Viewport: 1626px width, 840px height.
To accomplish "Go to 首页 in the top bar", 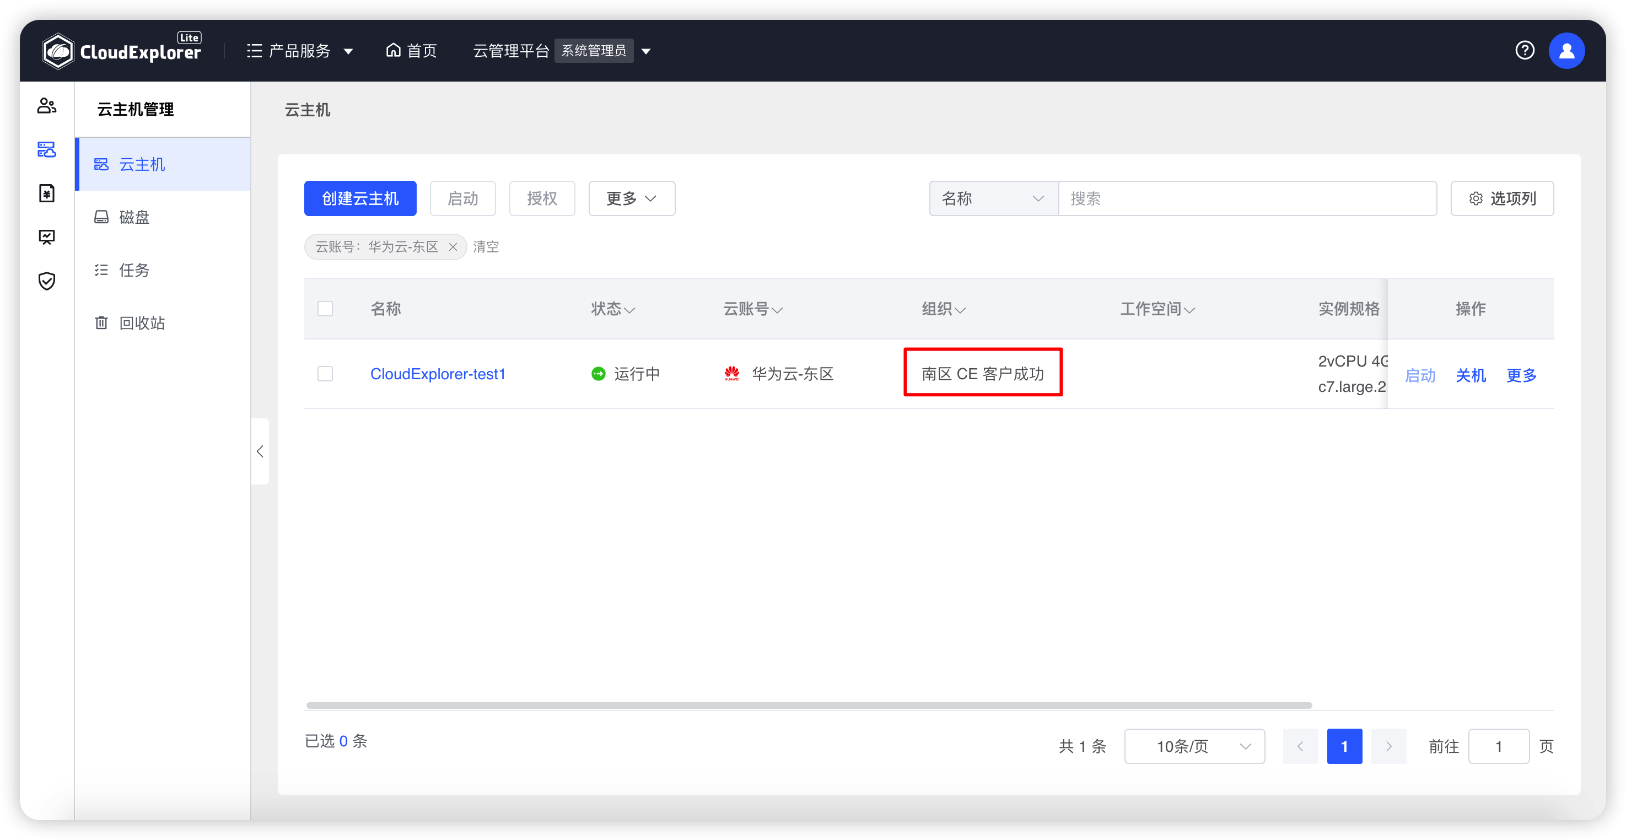I will 412,51.
